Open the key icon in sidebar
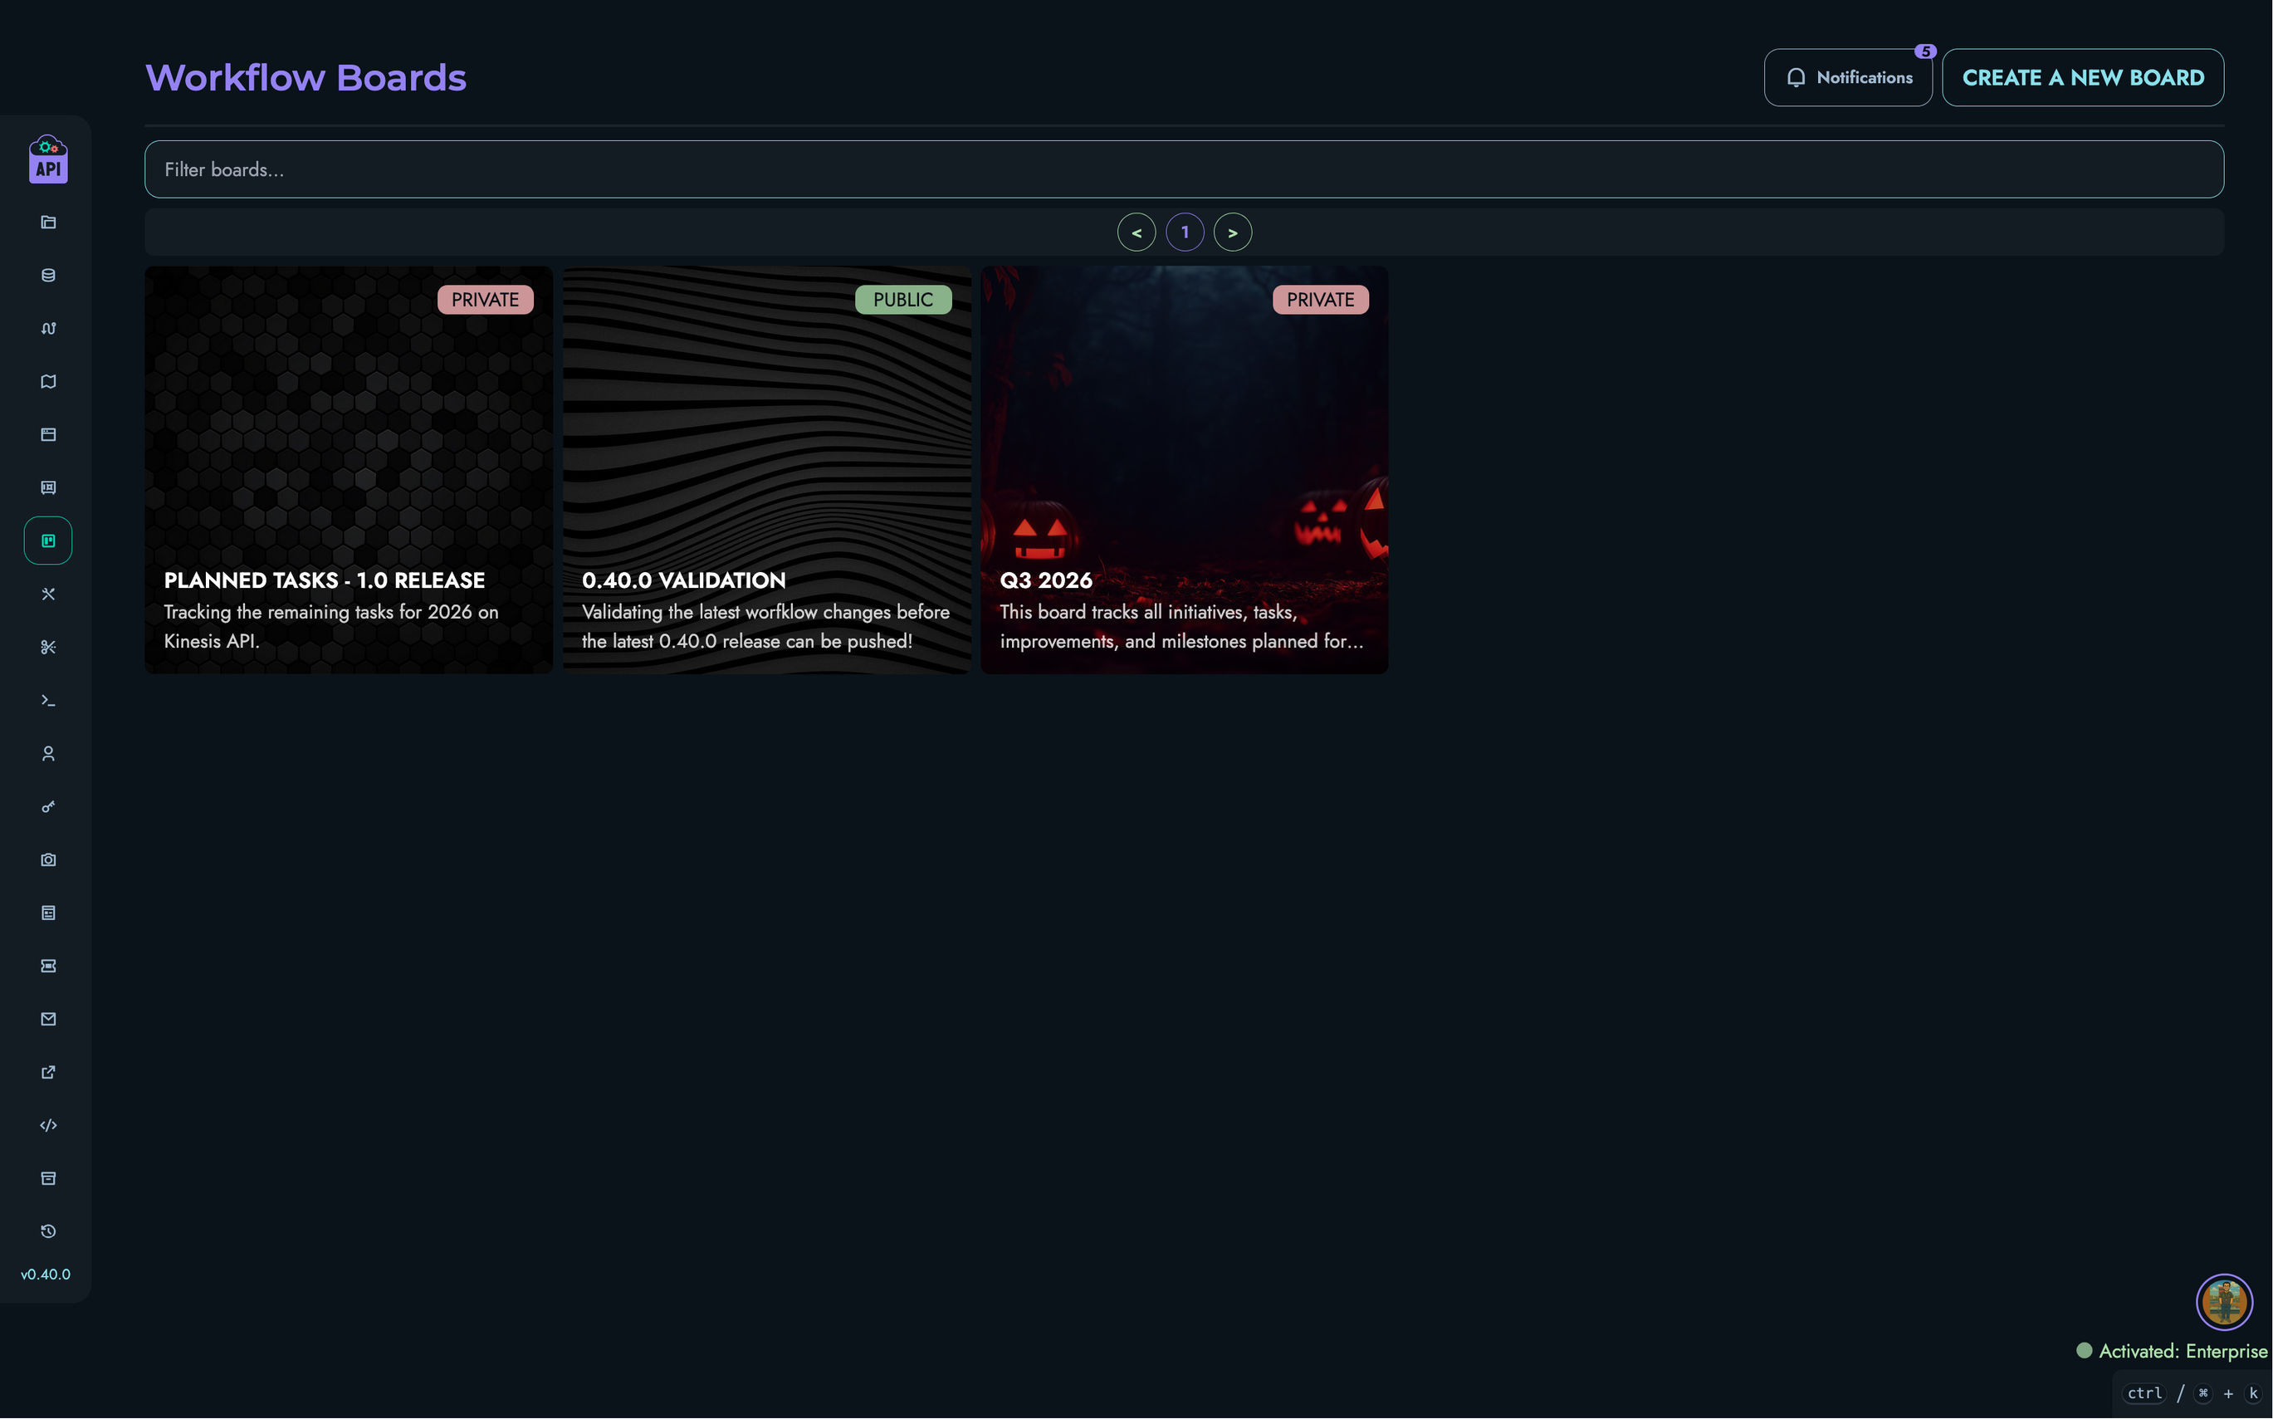Screen dimensions: 2273x1419 pos(48,807)
